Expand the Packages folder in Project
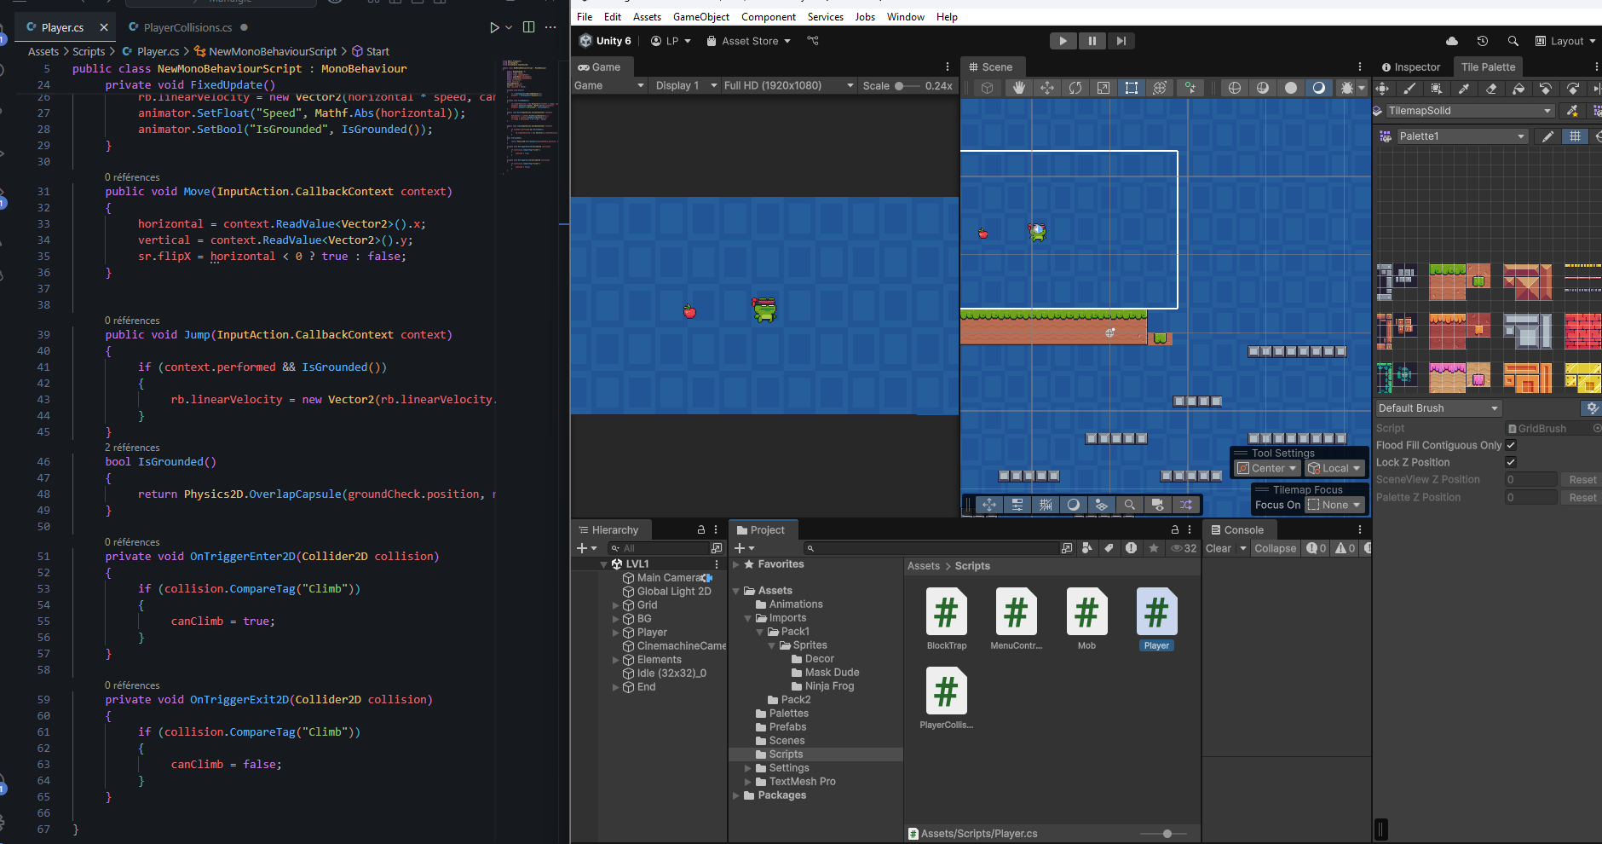1602x844 pixels. pos(736,795)
